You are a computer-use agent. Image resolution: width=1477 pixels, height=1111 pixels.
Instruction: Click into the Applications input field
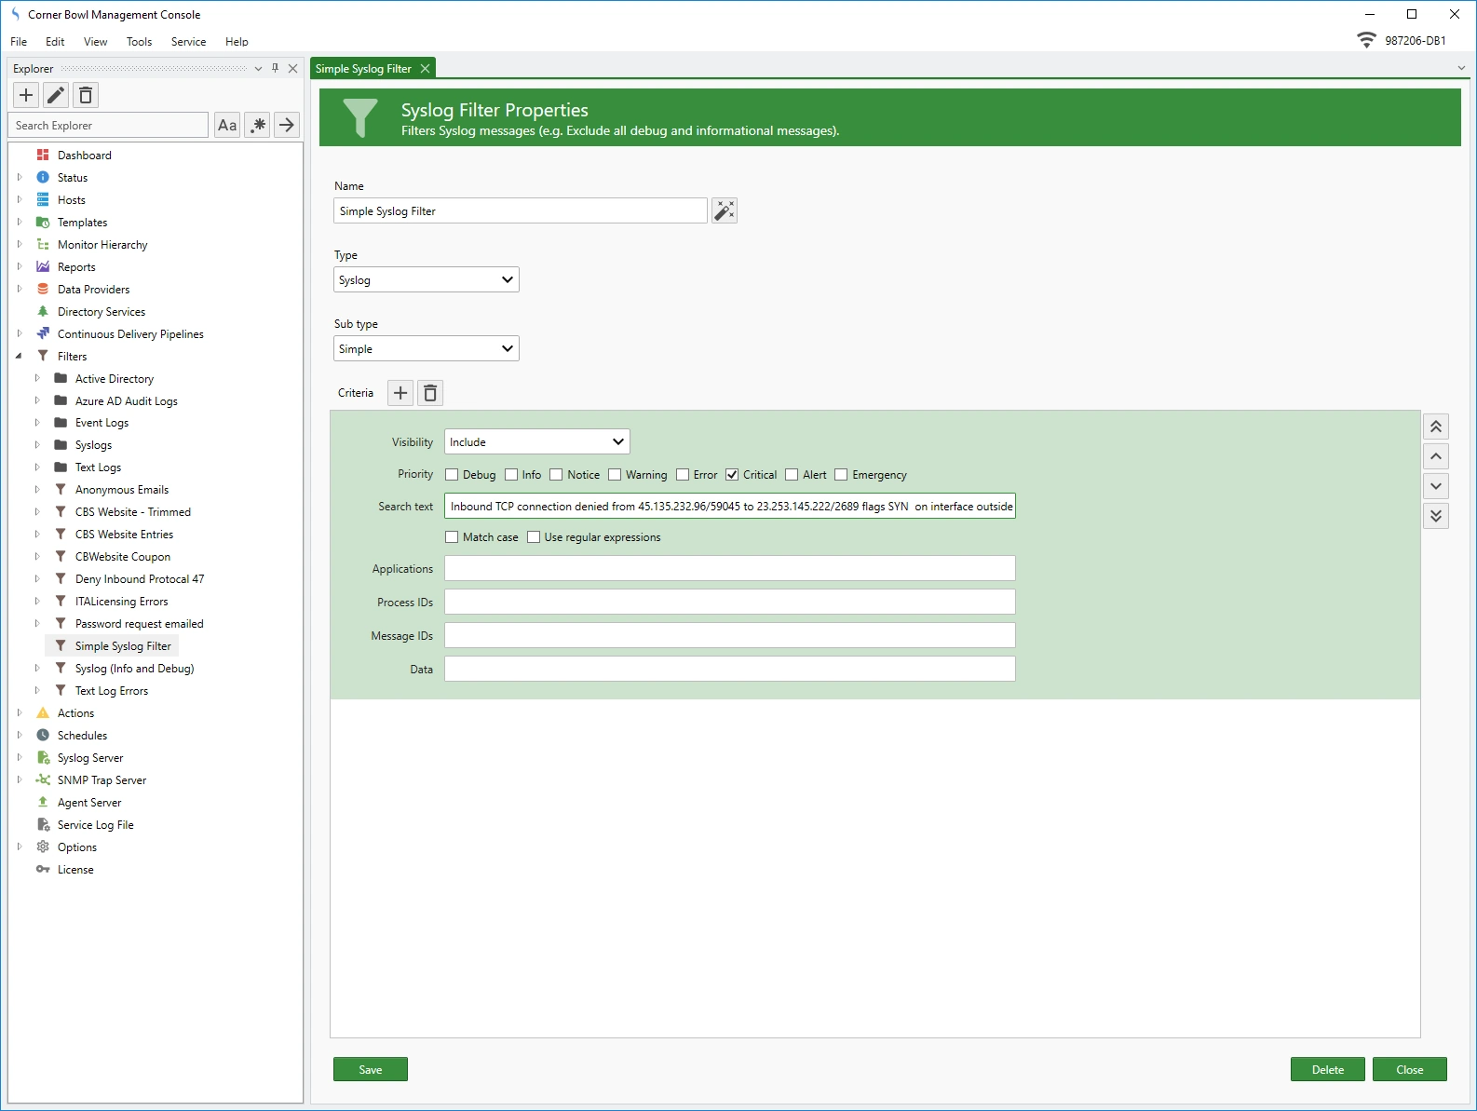coord(729,568)
